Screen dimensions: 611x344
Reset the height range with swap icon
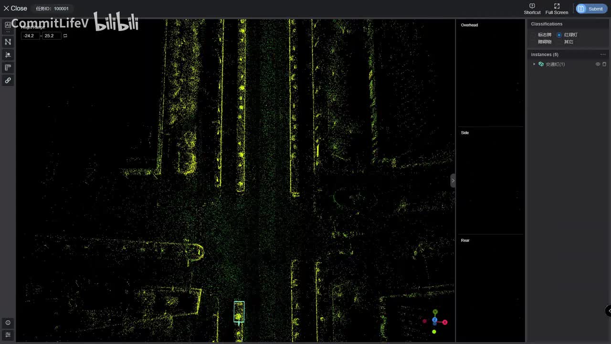pyautogui.click(x=65, y=36)
